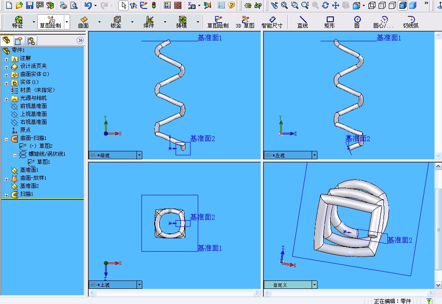Click Make Assembly from Part icon
Screen dimensions: 442x304
(x=50, y=5)
